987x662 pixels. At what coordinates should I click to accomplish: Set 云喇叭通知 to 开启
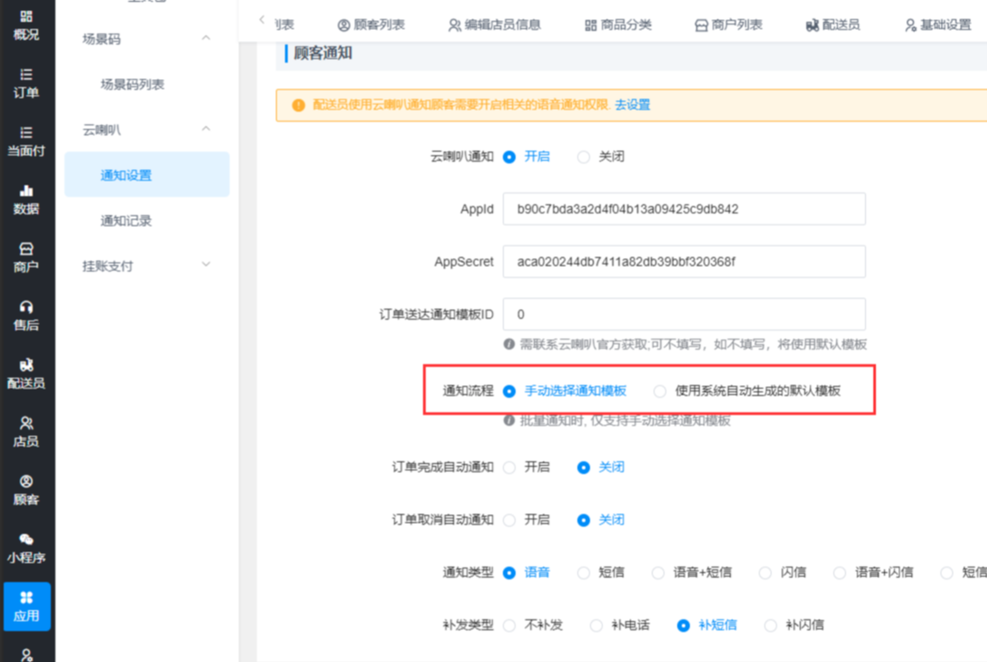[509, 157]
